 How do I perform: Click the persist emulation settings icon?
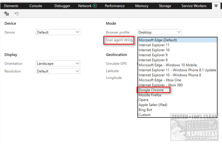7,13
